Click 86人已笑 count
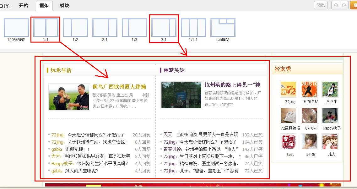 point(253,156)
